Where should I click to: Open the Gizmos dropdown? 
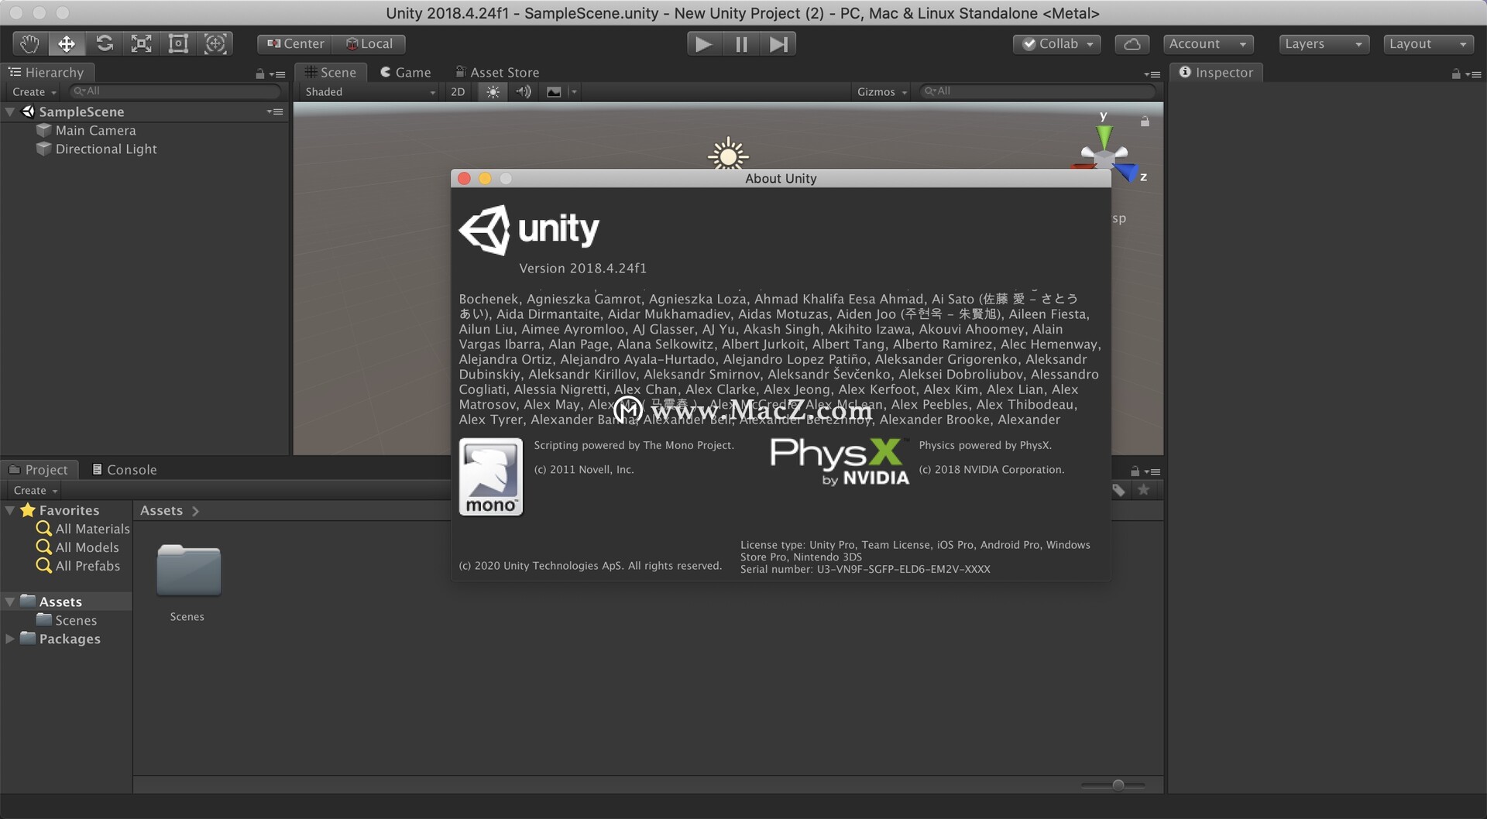point(881,91)
